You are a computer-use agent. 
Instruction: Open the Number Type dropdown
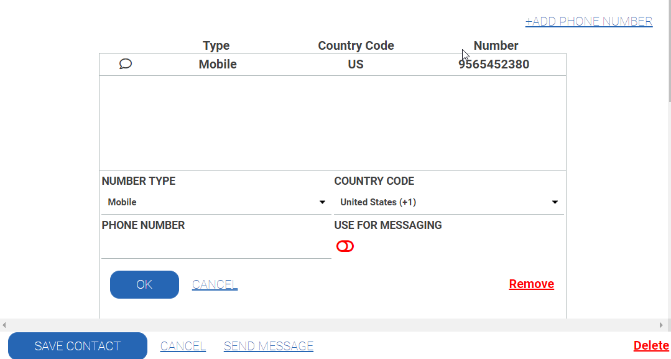[x=216, y=202]
